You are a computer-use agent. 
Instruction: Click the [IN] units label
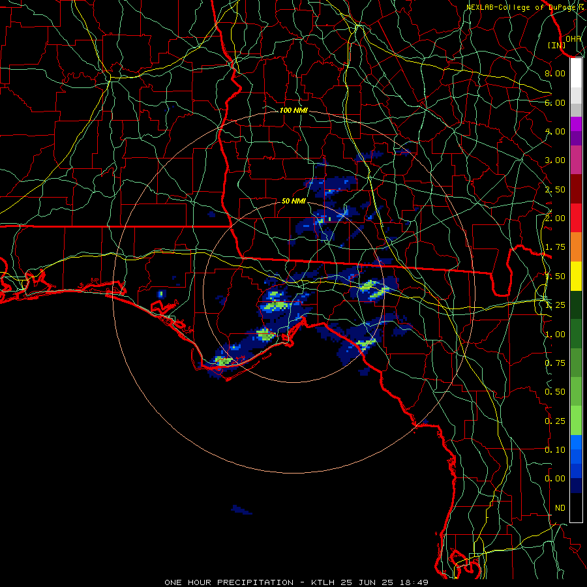point(557,45)
